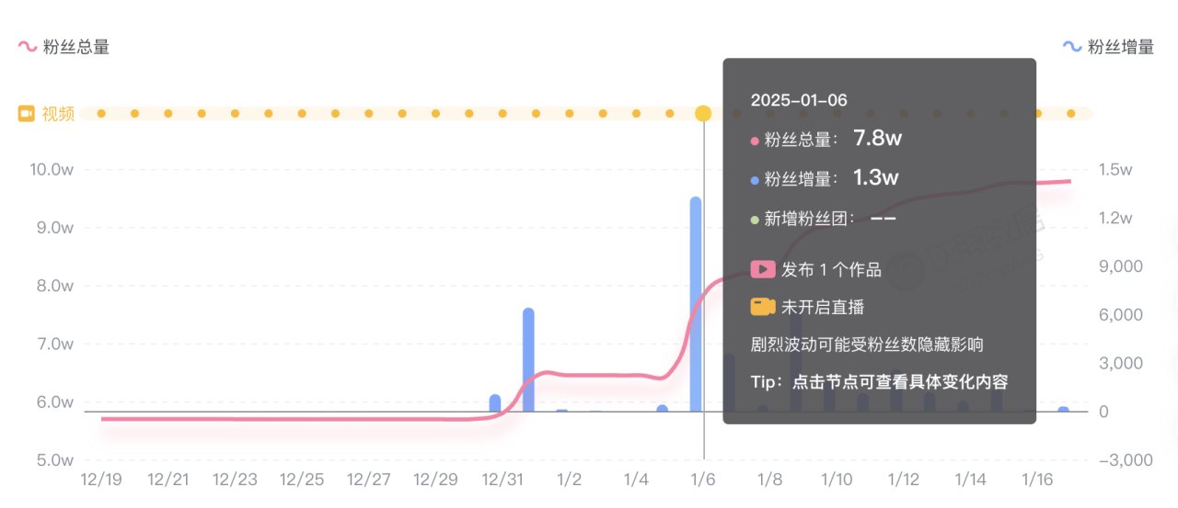Screen dimensions: 1178x508
Task: Toggle the 粉丝增量 legend line
Action: (1108, 47)
